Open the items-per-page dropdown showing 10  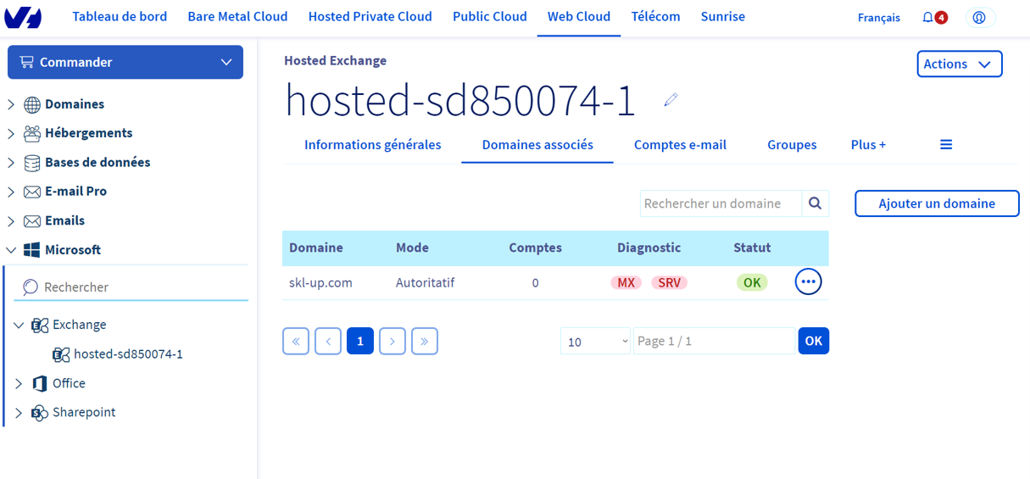click(x=595, y=341)
